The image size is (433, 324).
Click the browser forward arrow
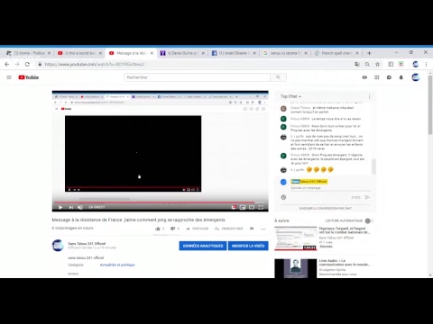(17, 64)
